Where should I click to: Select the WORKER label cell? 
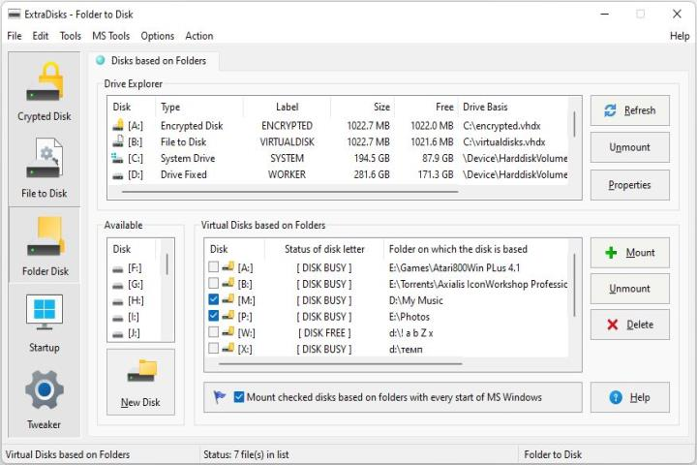pyautogui.click(x=287, y=174)
